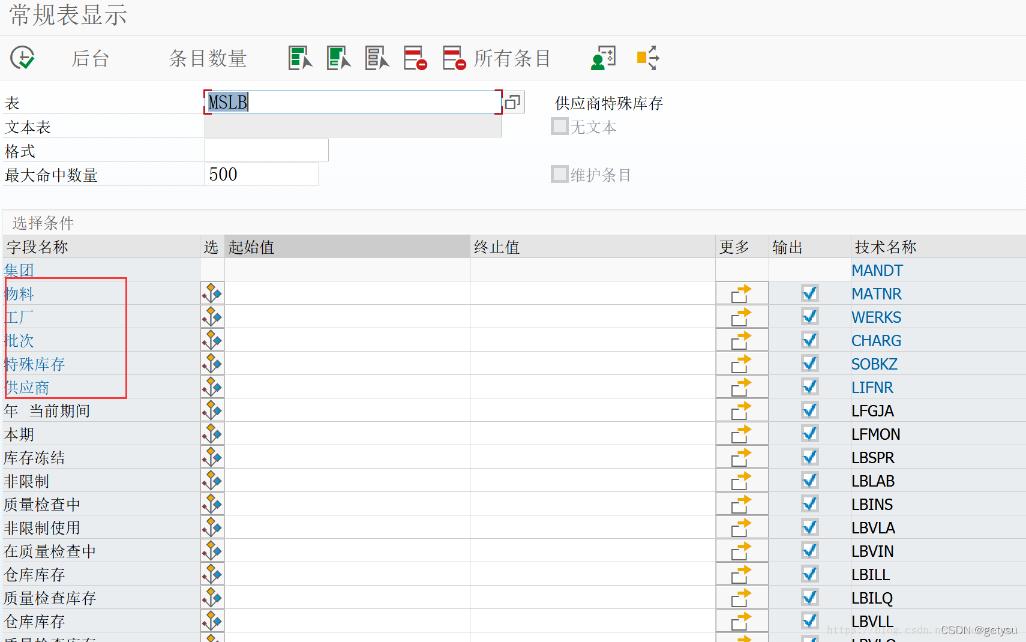
Task: Click the yellow branching arrows toolbar icon
Action: coord(648,58)
